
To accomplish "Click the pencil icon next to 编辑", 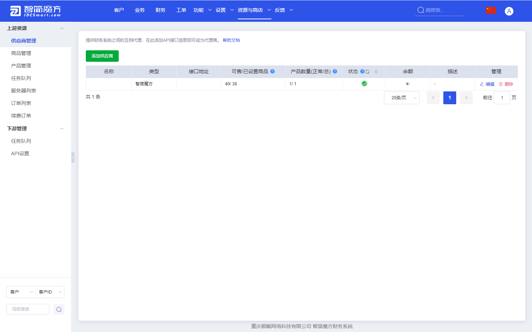I will 482,84.
